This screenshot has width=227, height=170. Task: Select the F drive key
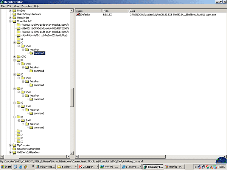pyautogui.click(x=22, y=89)
